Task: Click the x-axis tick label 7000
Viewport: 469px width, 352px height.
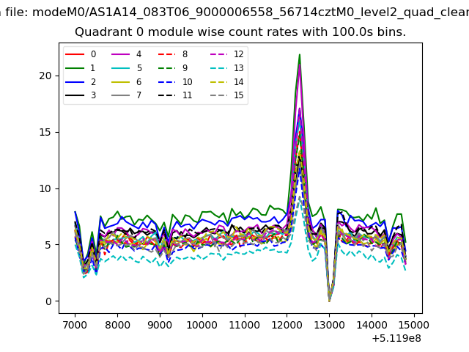Action: coord(75,325)
